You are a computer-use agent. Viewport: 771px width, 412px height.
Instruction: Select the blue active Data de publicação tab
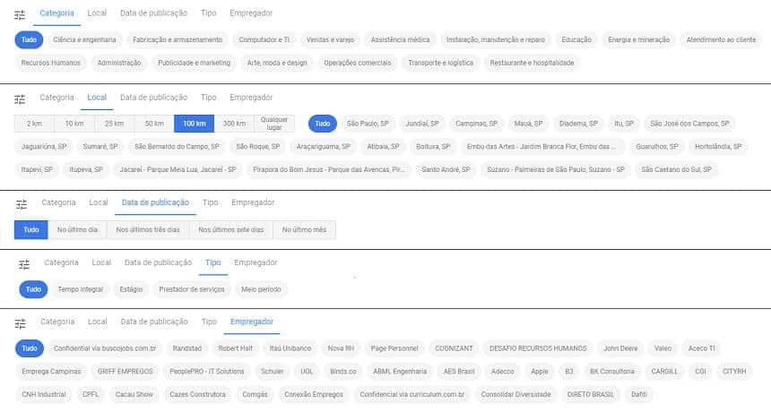pos(155,202)
